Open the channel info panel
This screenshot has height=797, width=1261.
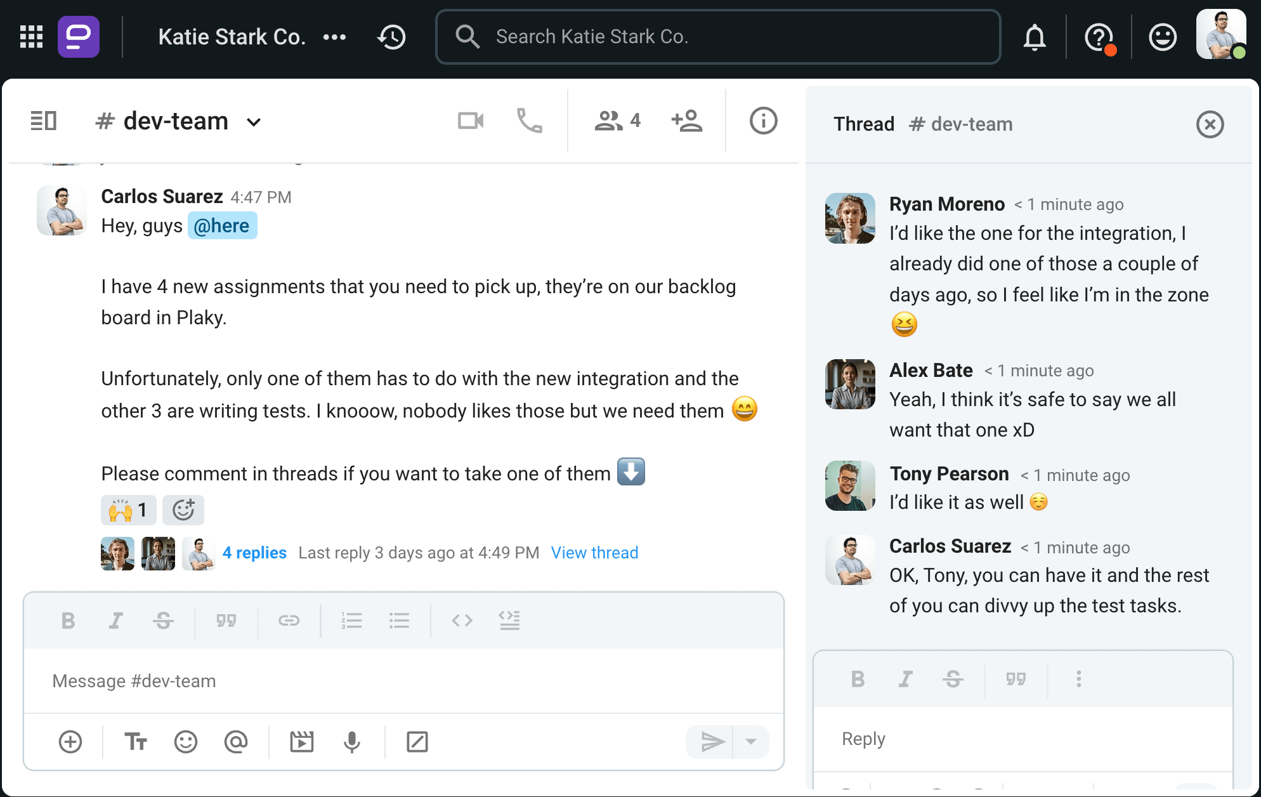click(764, 121)
